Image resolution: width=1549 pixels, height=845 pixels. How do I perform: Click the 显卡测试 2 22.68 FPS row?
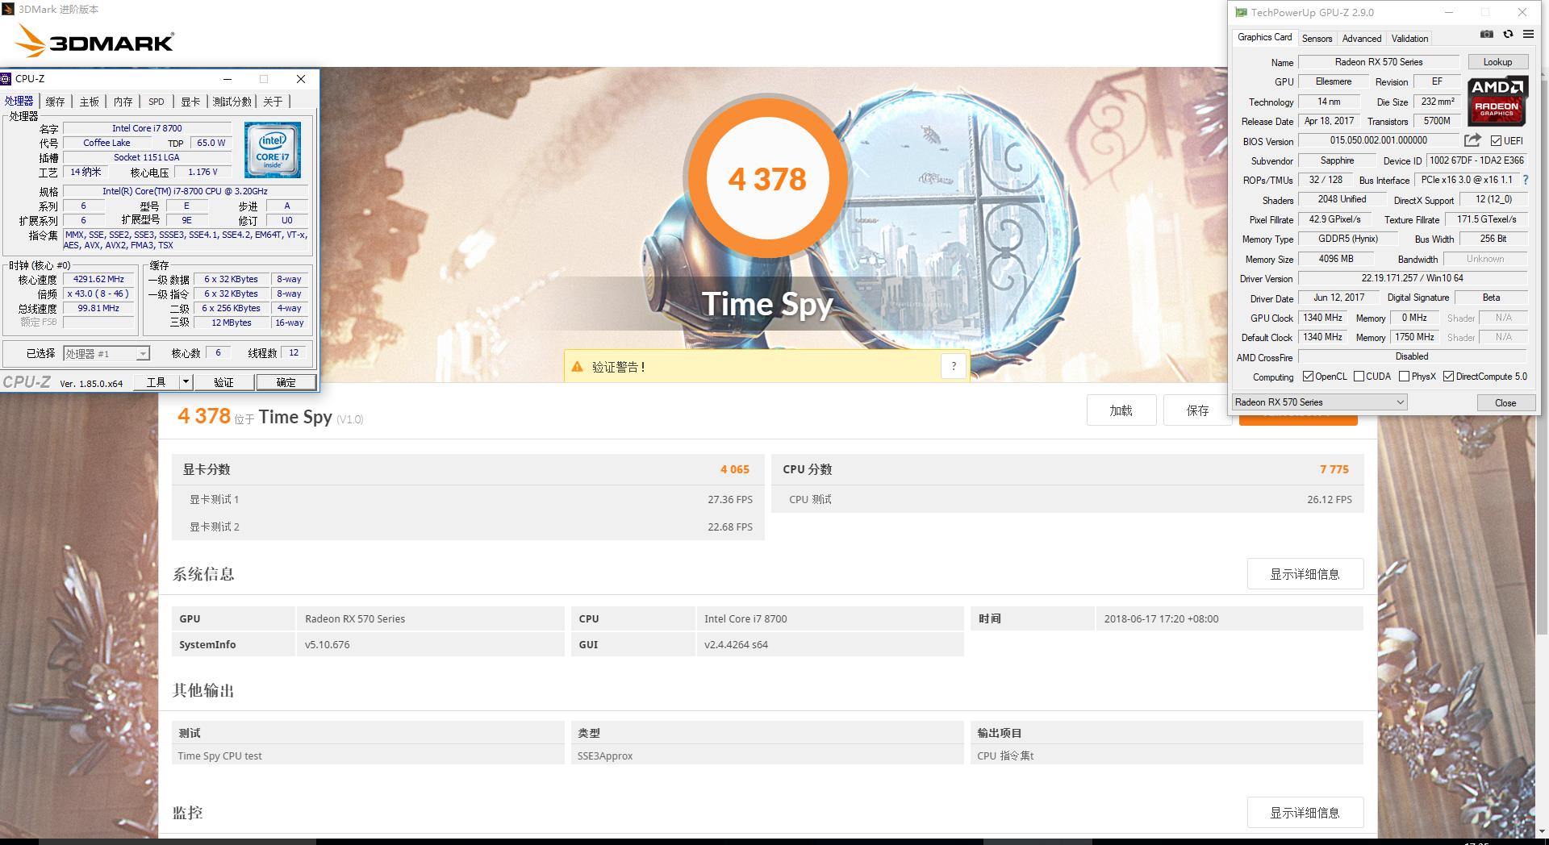tap(468, 527)
